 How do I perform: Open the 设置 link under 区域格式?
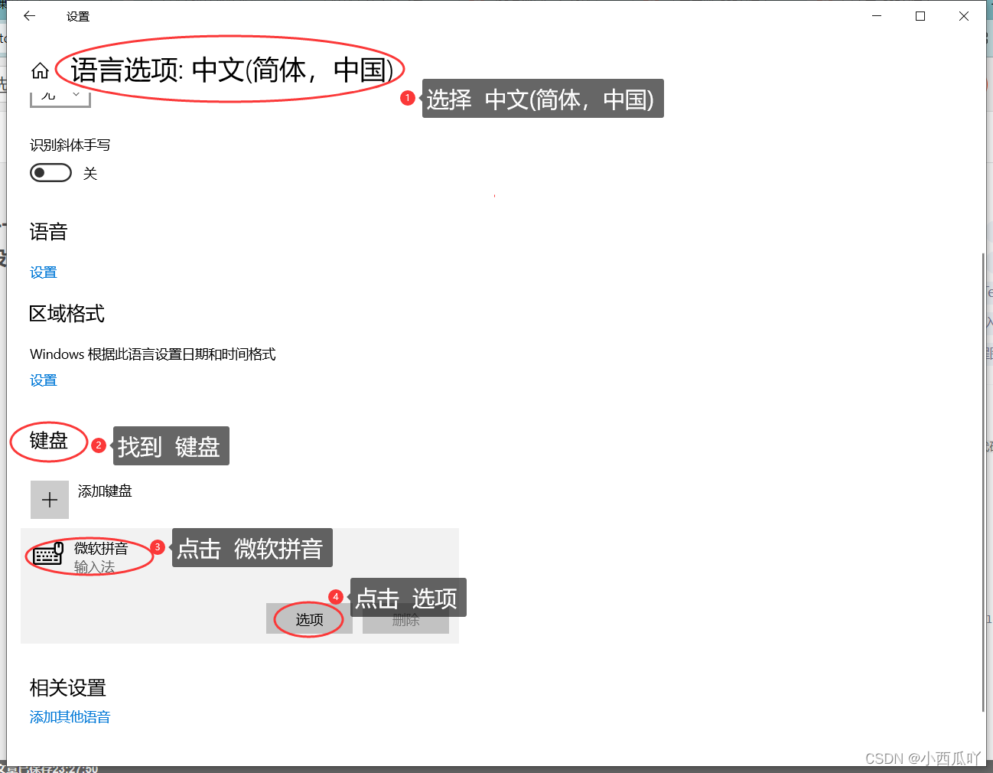click(44, 380)
